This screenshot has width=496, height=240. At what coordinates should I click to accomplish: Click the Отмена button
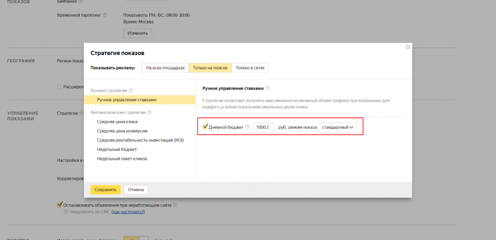pyautogui.click(x=136, y=190)
